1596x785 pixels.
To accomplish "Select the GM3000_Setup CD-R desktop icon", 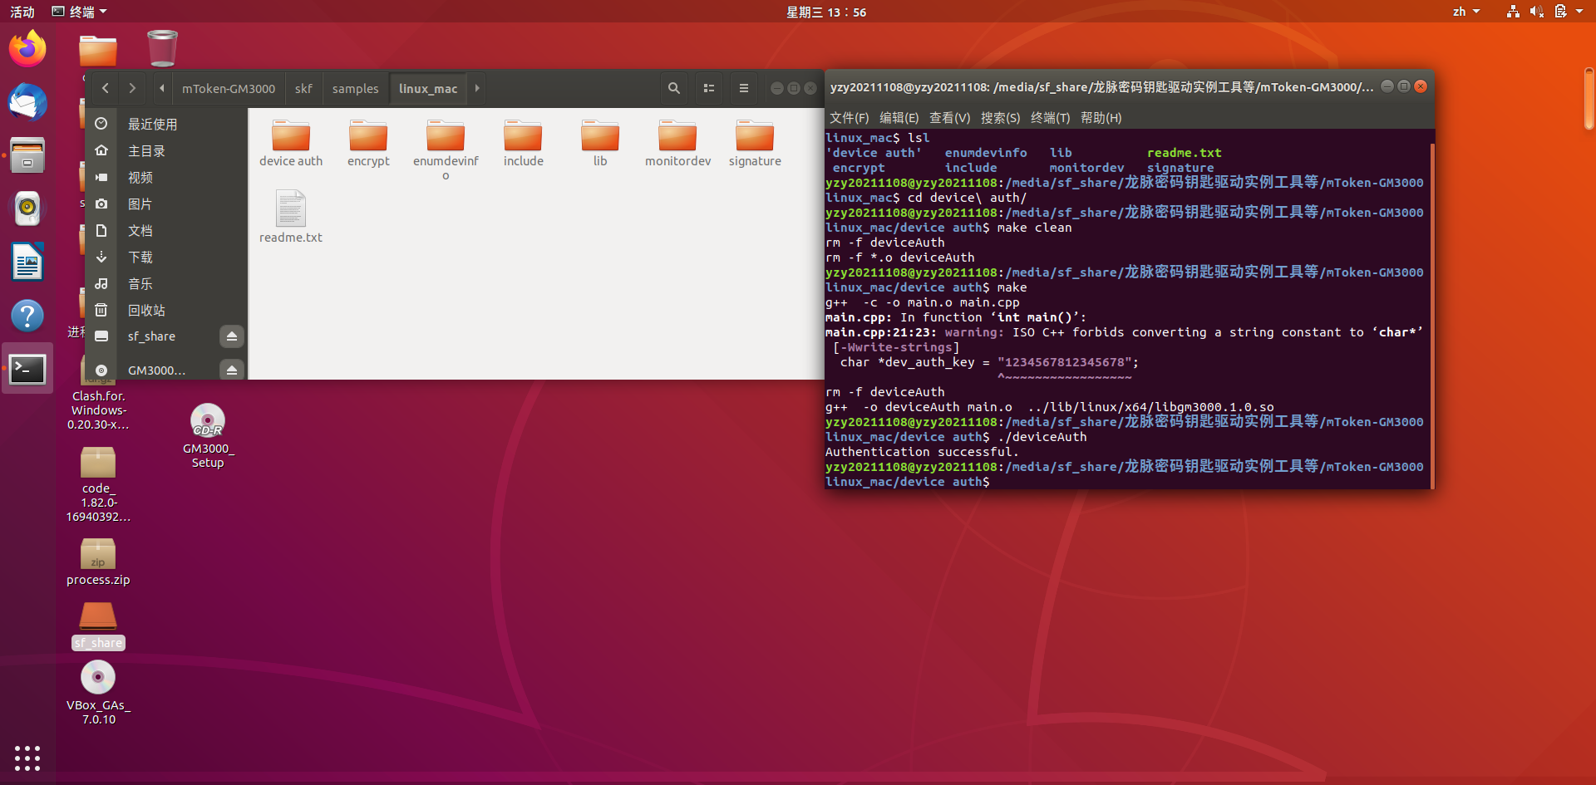I will pyautogui.click(x=208, y=436).
